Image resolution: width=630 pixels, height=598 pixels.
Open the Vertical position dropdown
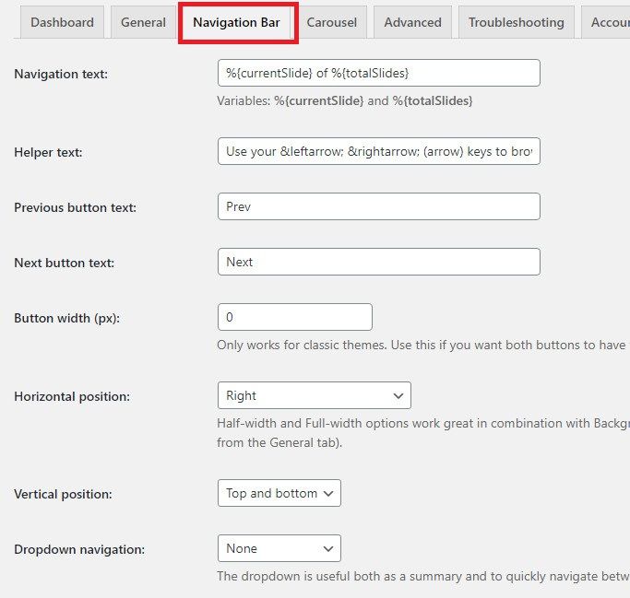(x=279, y=493)
